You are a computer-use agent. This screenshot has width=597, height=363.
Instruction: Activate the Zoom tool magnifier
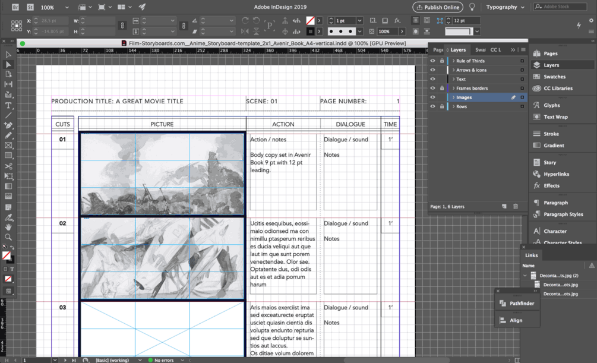coord(8,237)
